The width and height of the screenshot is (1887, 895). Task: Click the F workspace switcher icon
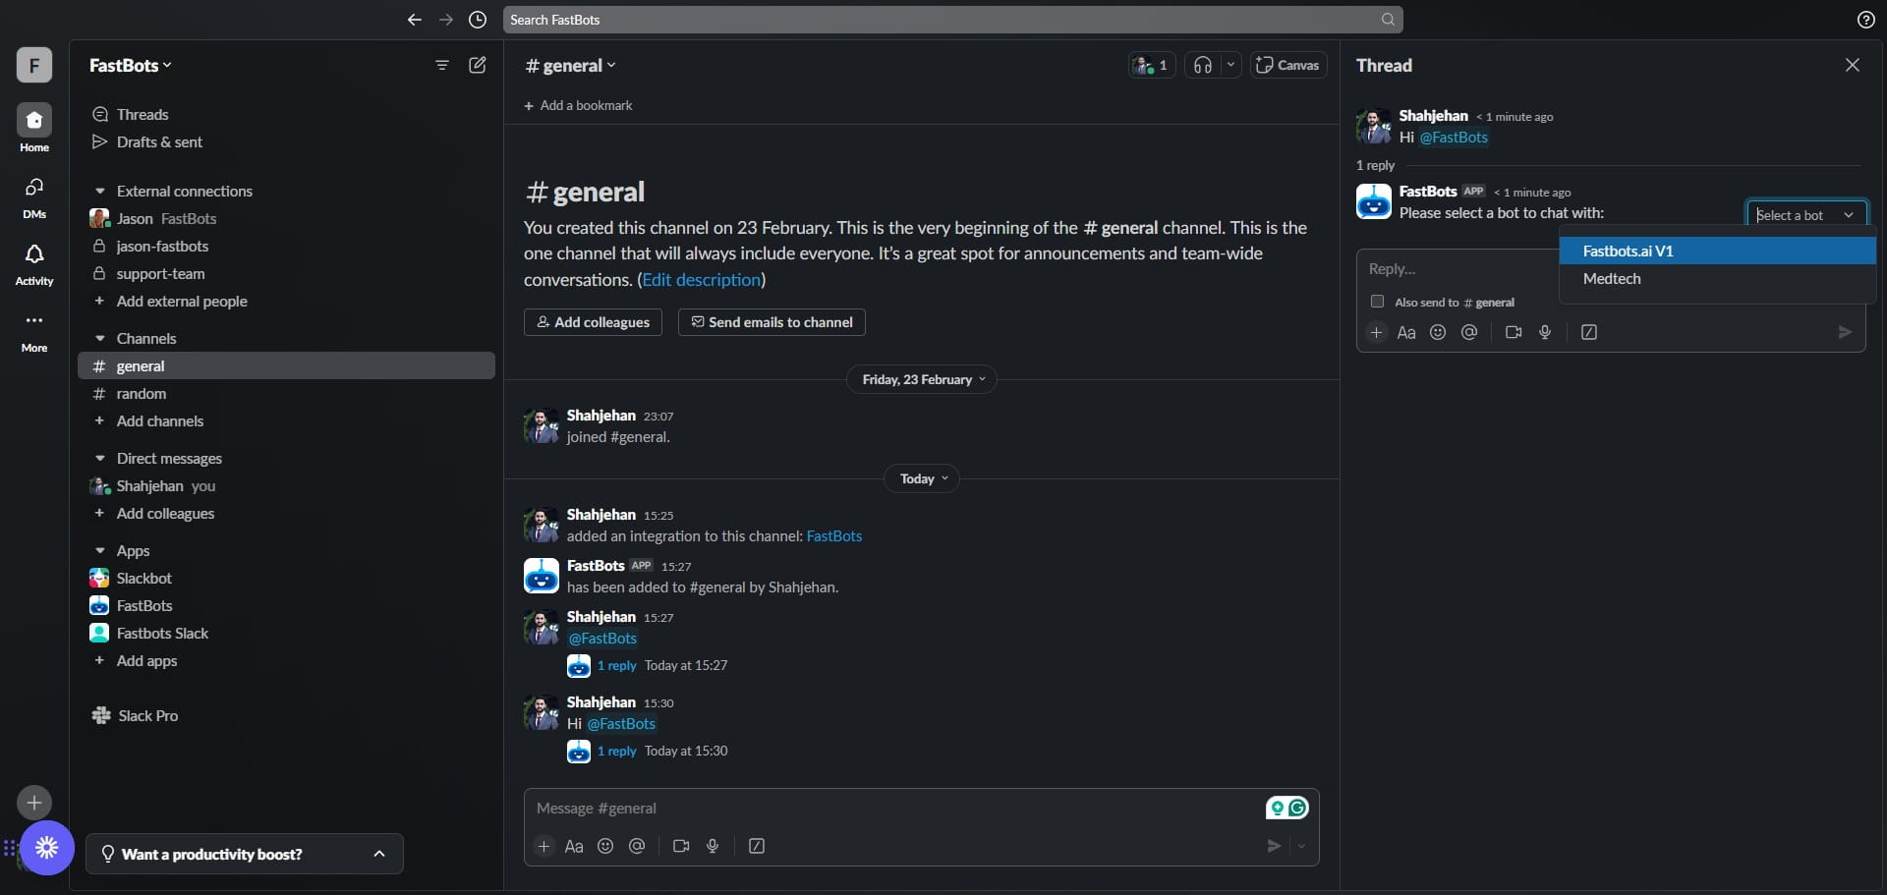(x=34, y=65)
